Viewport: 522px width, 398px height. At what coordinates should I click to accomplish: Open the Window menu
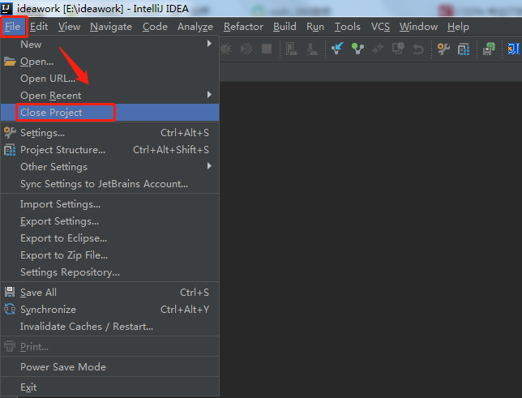pyautogui.click(x=418, y=27)
